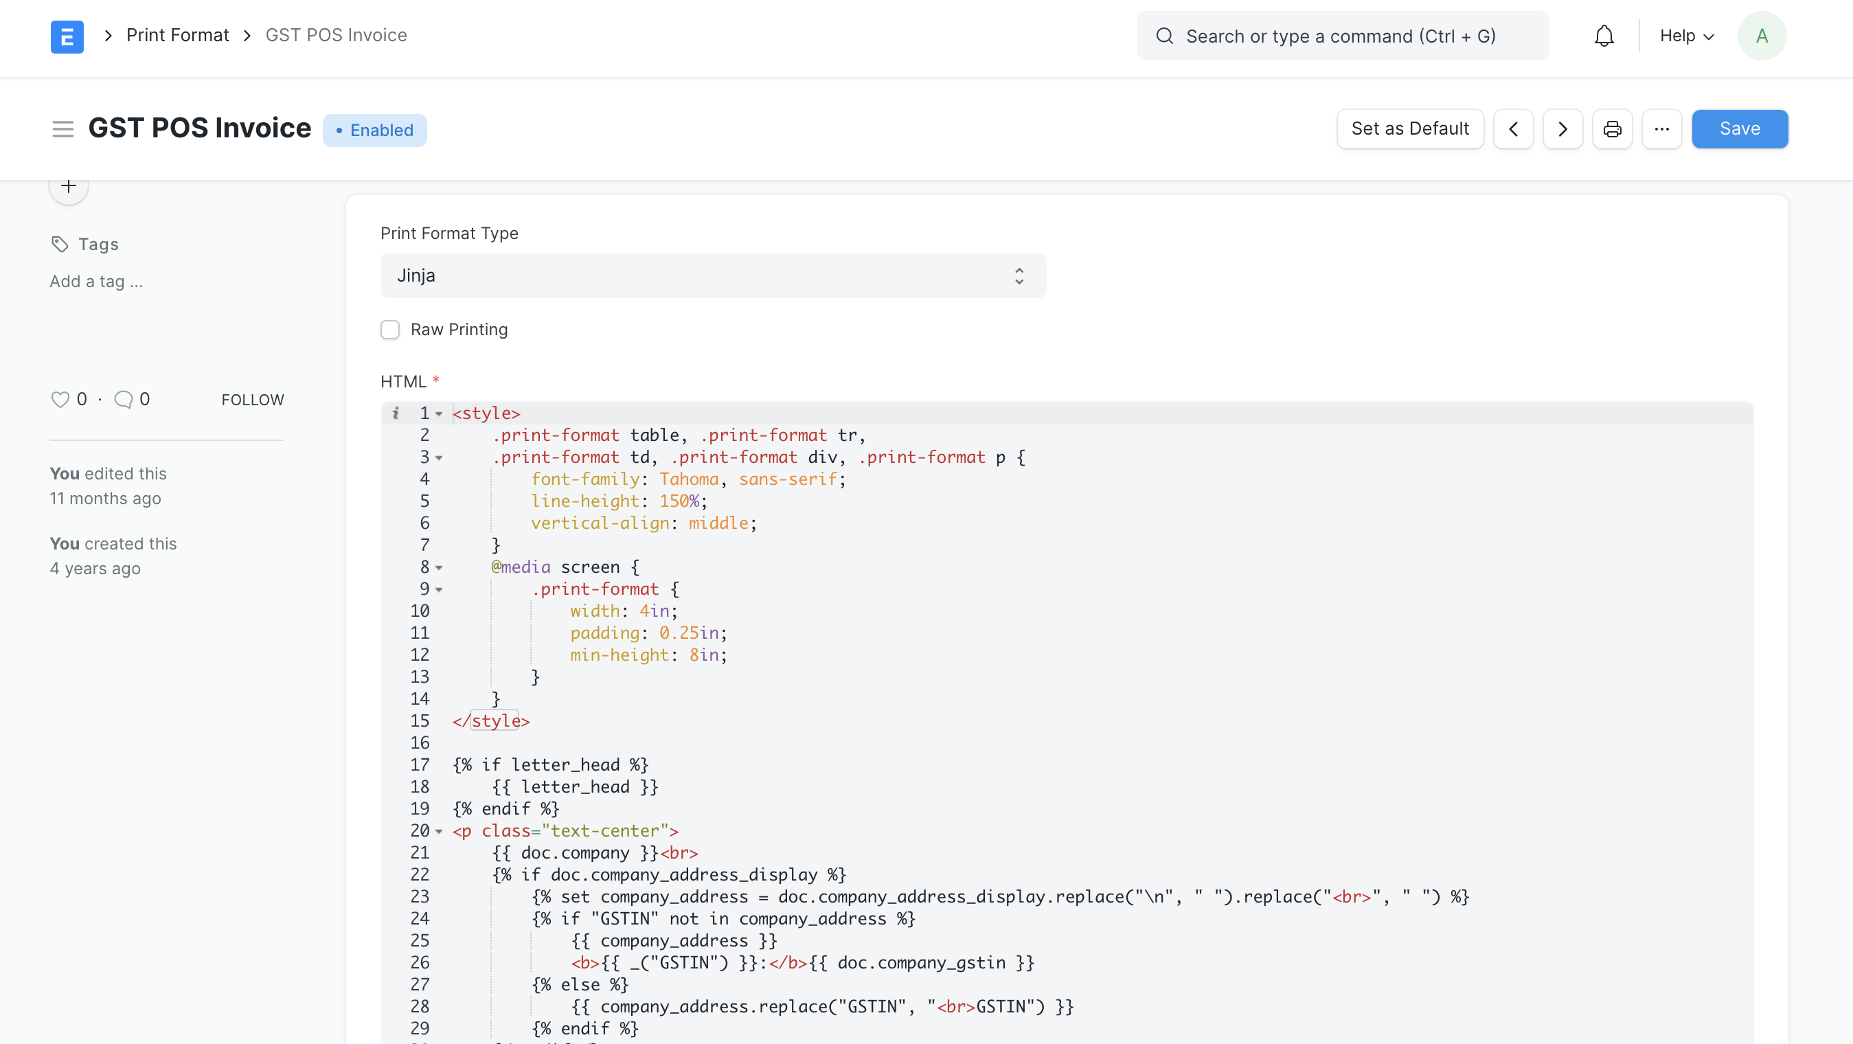Click the search command input field

[1342, 35]
